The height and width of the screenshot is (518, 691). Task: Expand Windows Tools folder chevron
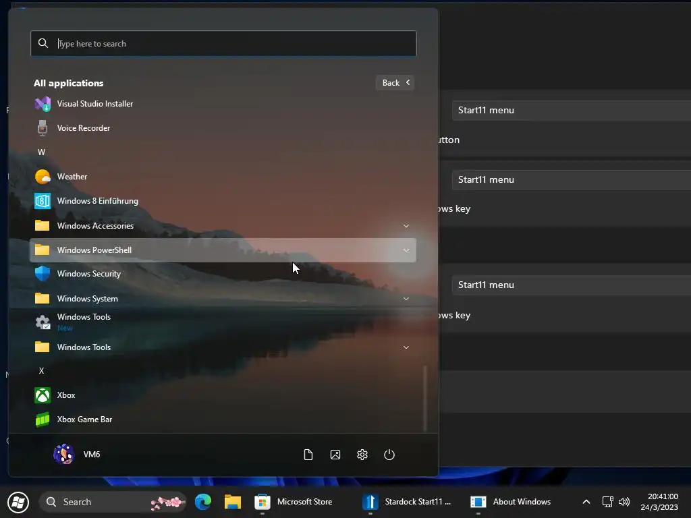406,347
